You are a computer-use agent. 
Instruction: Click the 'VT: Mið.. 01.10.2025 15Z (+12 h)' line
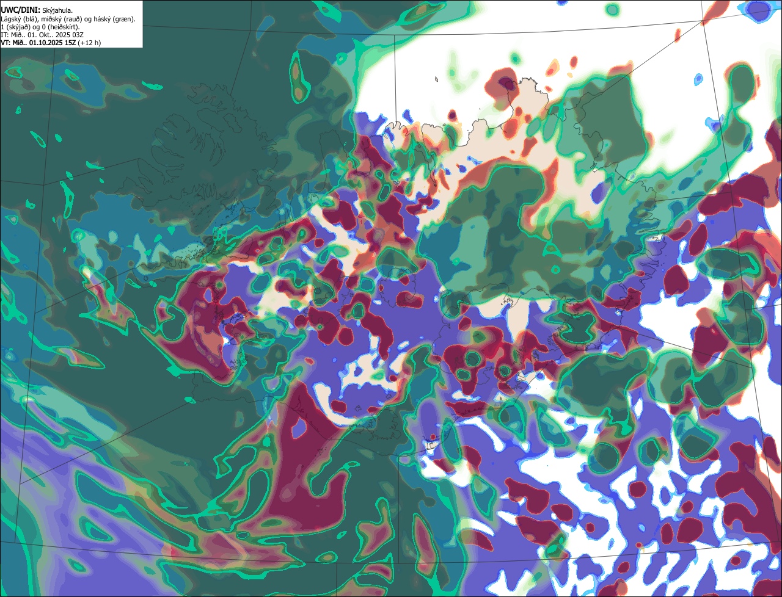click(51, 43)
